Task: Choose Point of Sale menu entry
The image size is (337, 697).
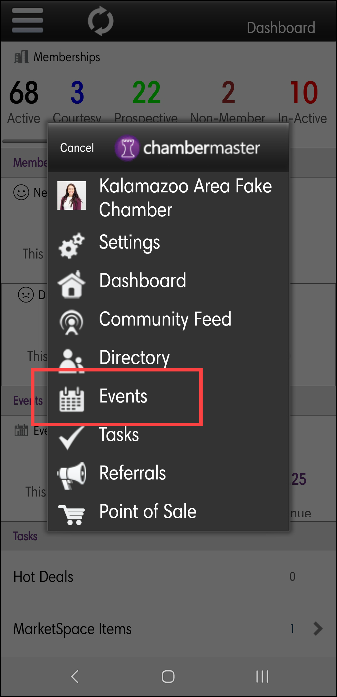Action: point(148,511)
